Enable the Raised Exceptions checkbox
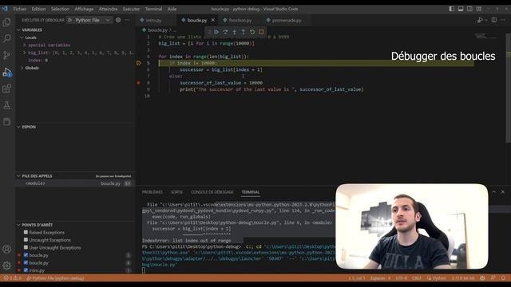Image resolution: width=511 pixels, height=287 pixels. (x=26, y=232)
